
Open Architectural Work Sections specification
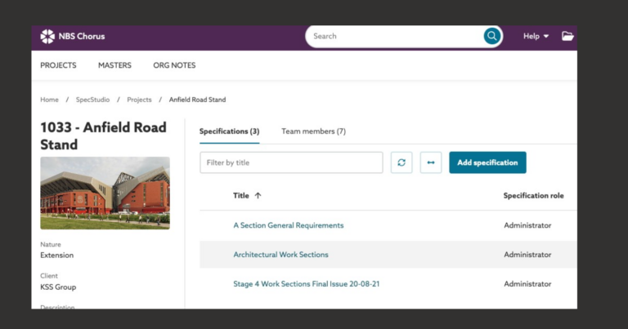click(280, 255)
